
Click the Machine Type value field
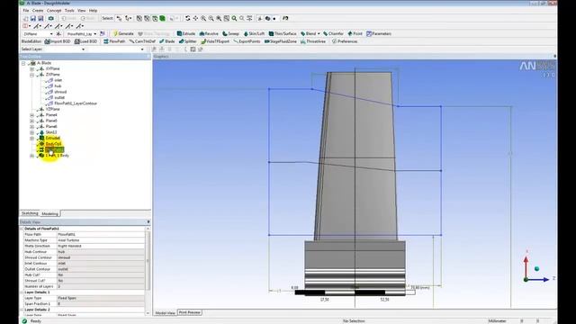(x=101, y=240)
